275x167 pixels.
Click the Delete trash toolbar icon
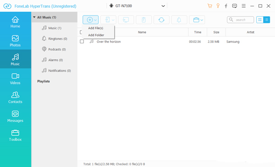point(143,20)
